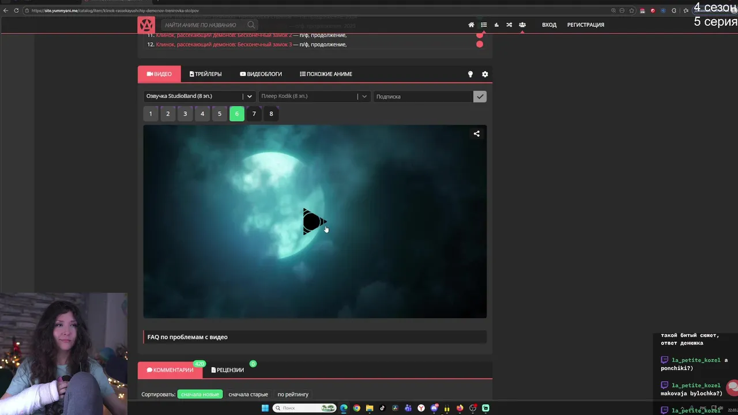Click the search magnifier icon
Screen dimensions: 738x415
pyautogui.click(x=251, y=25)
